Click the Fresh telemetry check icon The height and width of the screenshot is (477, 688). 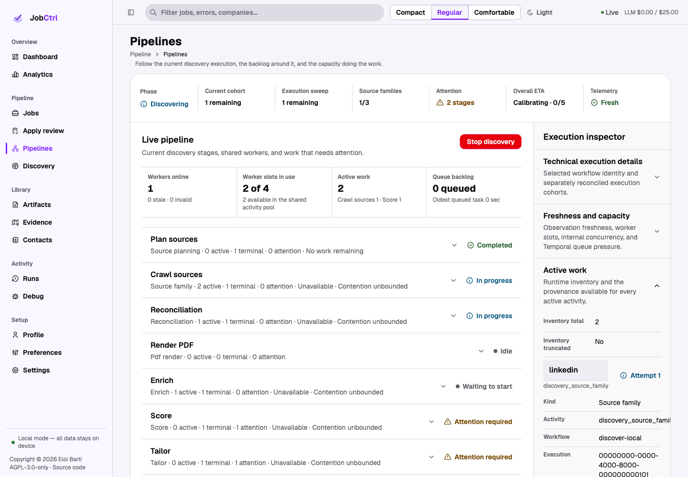pyautogui.click(x=594, y=103)
